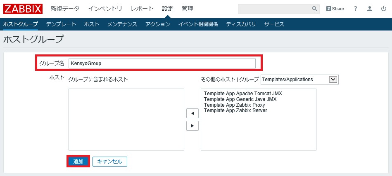Click the top search input box

[274, 9]
